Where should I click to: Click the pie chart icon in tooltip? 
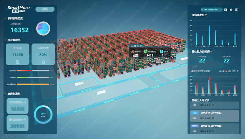[x=146, y=52]
